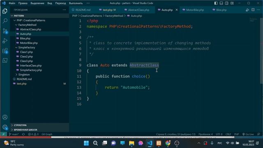
Task: Open the Выделение menu
Action: (x=37, y=3)
